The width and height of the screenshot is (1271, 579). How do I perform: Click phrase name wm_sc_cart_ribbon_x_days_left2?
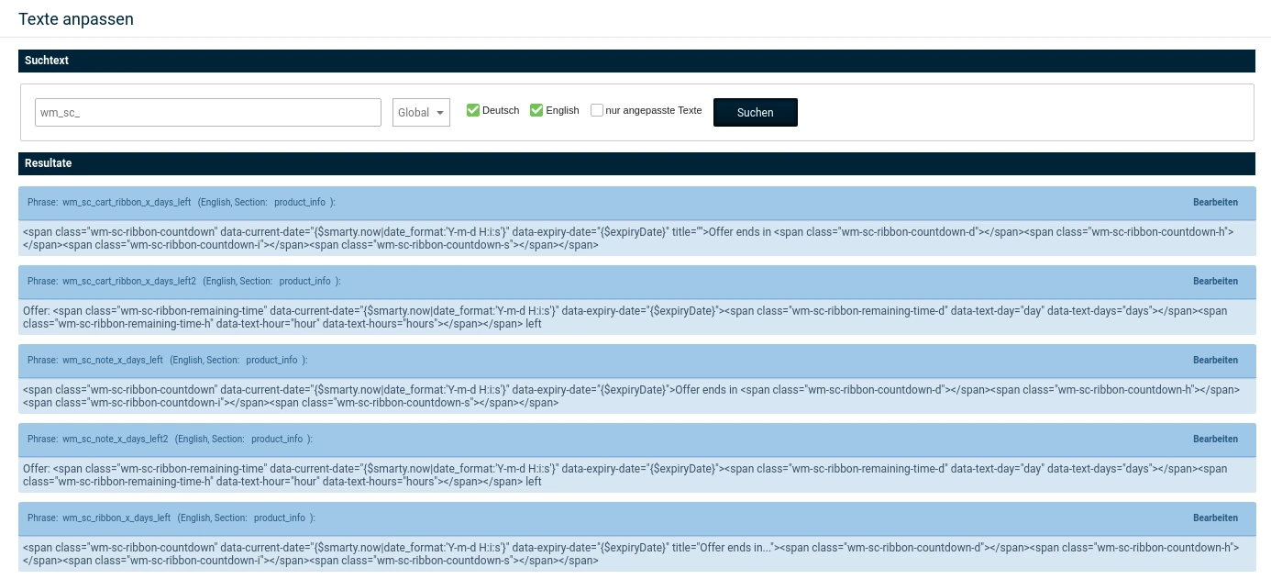[x=129, y=281]
